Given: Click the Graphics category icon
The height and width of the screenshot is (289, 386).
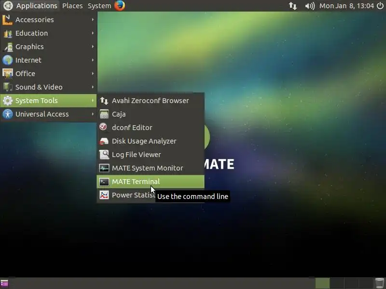Looking at the screenshot, I should point(7,47).
